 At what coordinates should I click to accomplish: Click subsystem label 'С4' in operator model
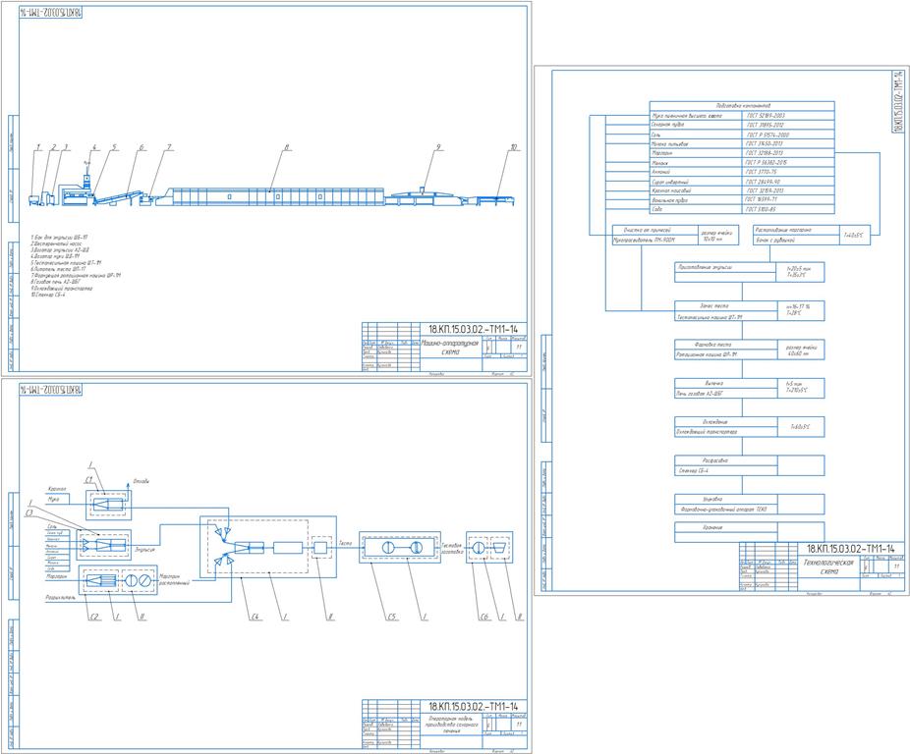coord(255,618)
